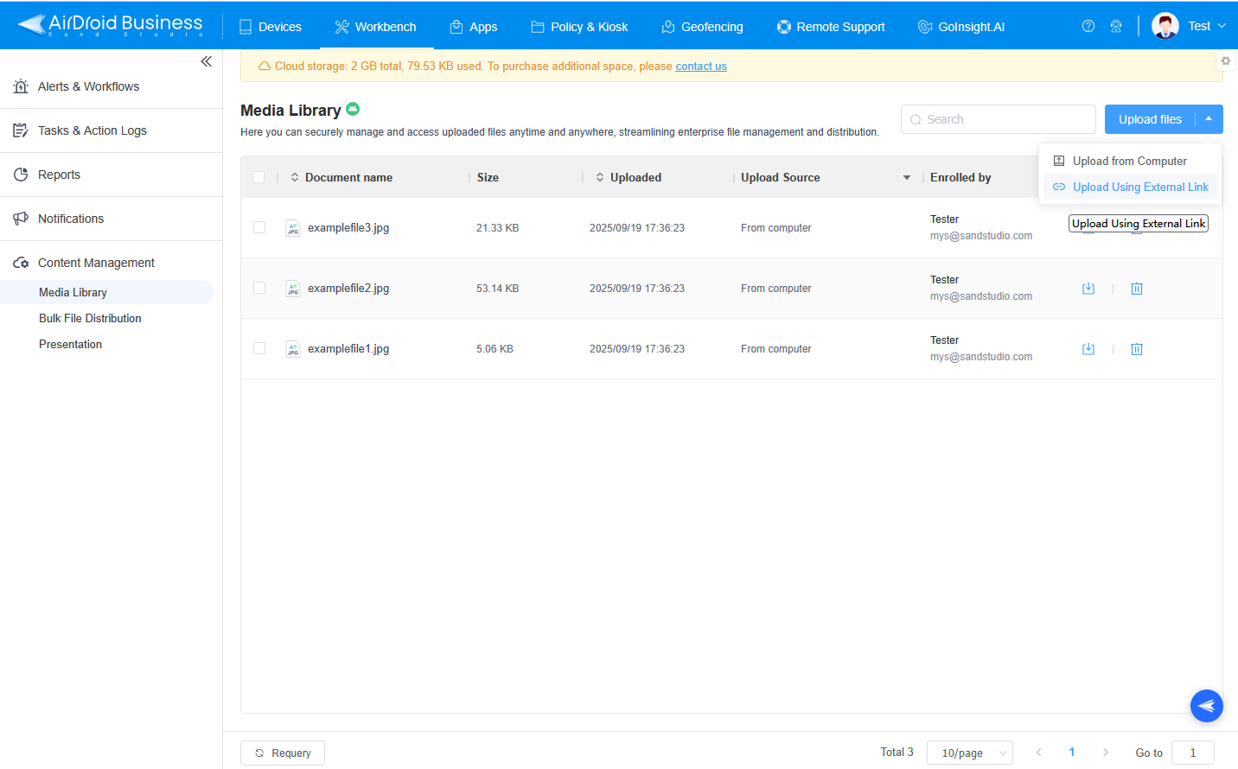Viewport: 1238px width, 769px height.
Task: Click the paper plane floating button
Action: click(x=1207, y=706)
